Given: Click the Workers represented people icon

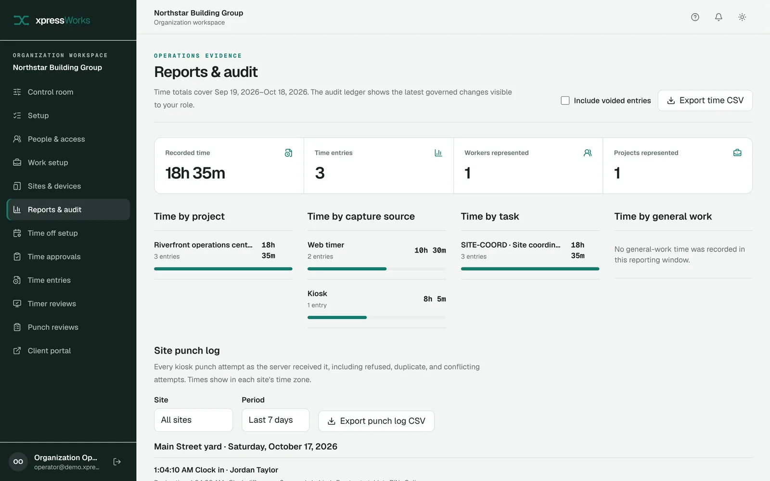Looking at the screenshot, I should click(588, 153).
